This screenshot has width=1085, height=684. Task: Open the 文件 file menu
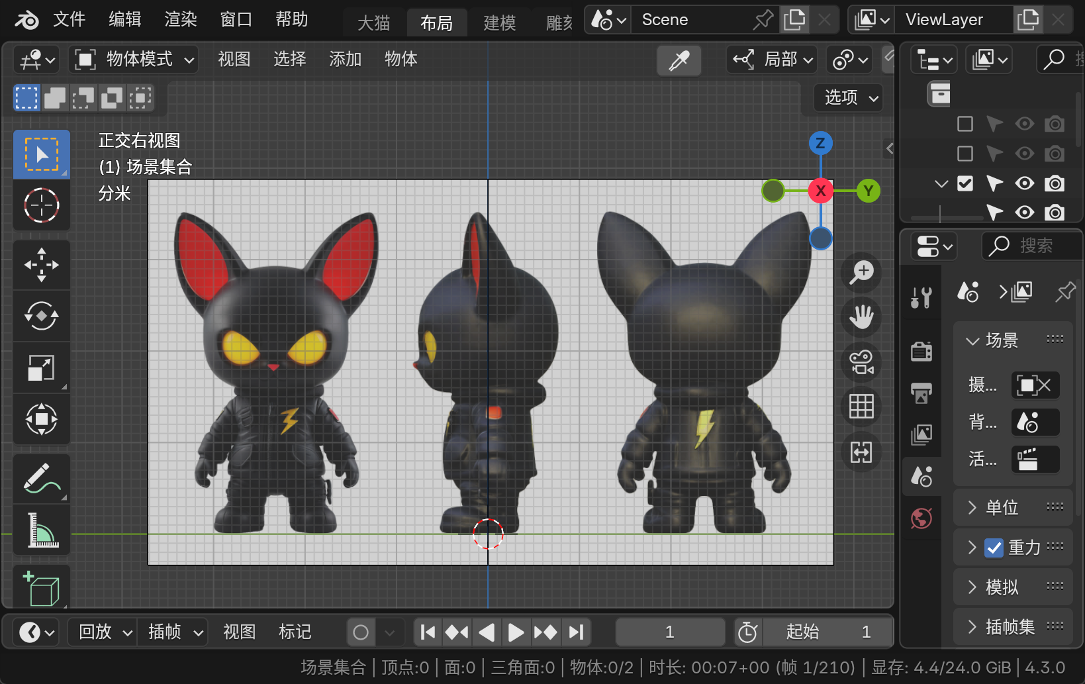(x=69, y=20)
